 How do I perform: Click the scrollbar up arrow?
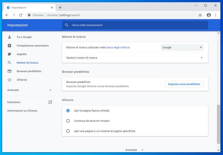[x=219, y=33]
